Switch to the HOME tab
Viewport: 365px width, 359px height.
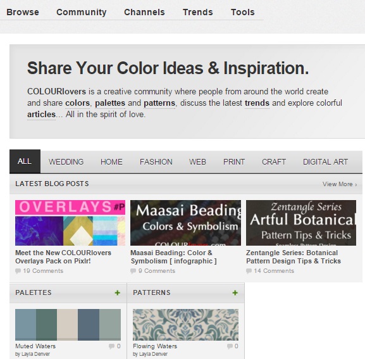[111, 162]
